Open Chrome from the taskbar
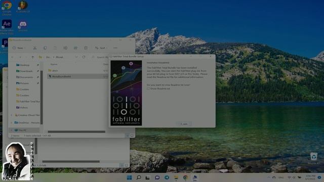The width and height of the screenshot is (324, 182). (185, 177)
